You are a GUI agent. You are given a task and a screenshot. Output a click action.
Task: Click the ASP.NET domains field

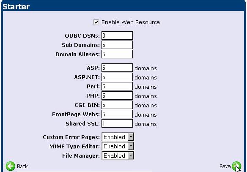pos(117,77)
